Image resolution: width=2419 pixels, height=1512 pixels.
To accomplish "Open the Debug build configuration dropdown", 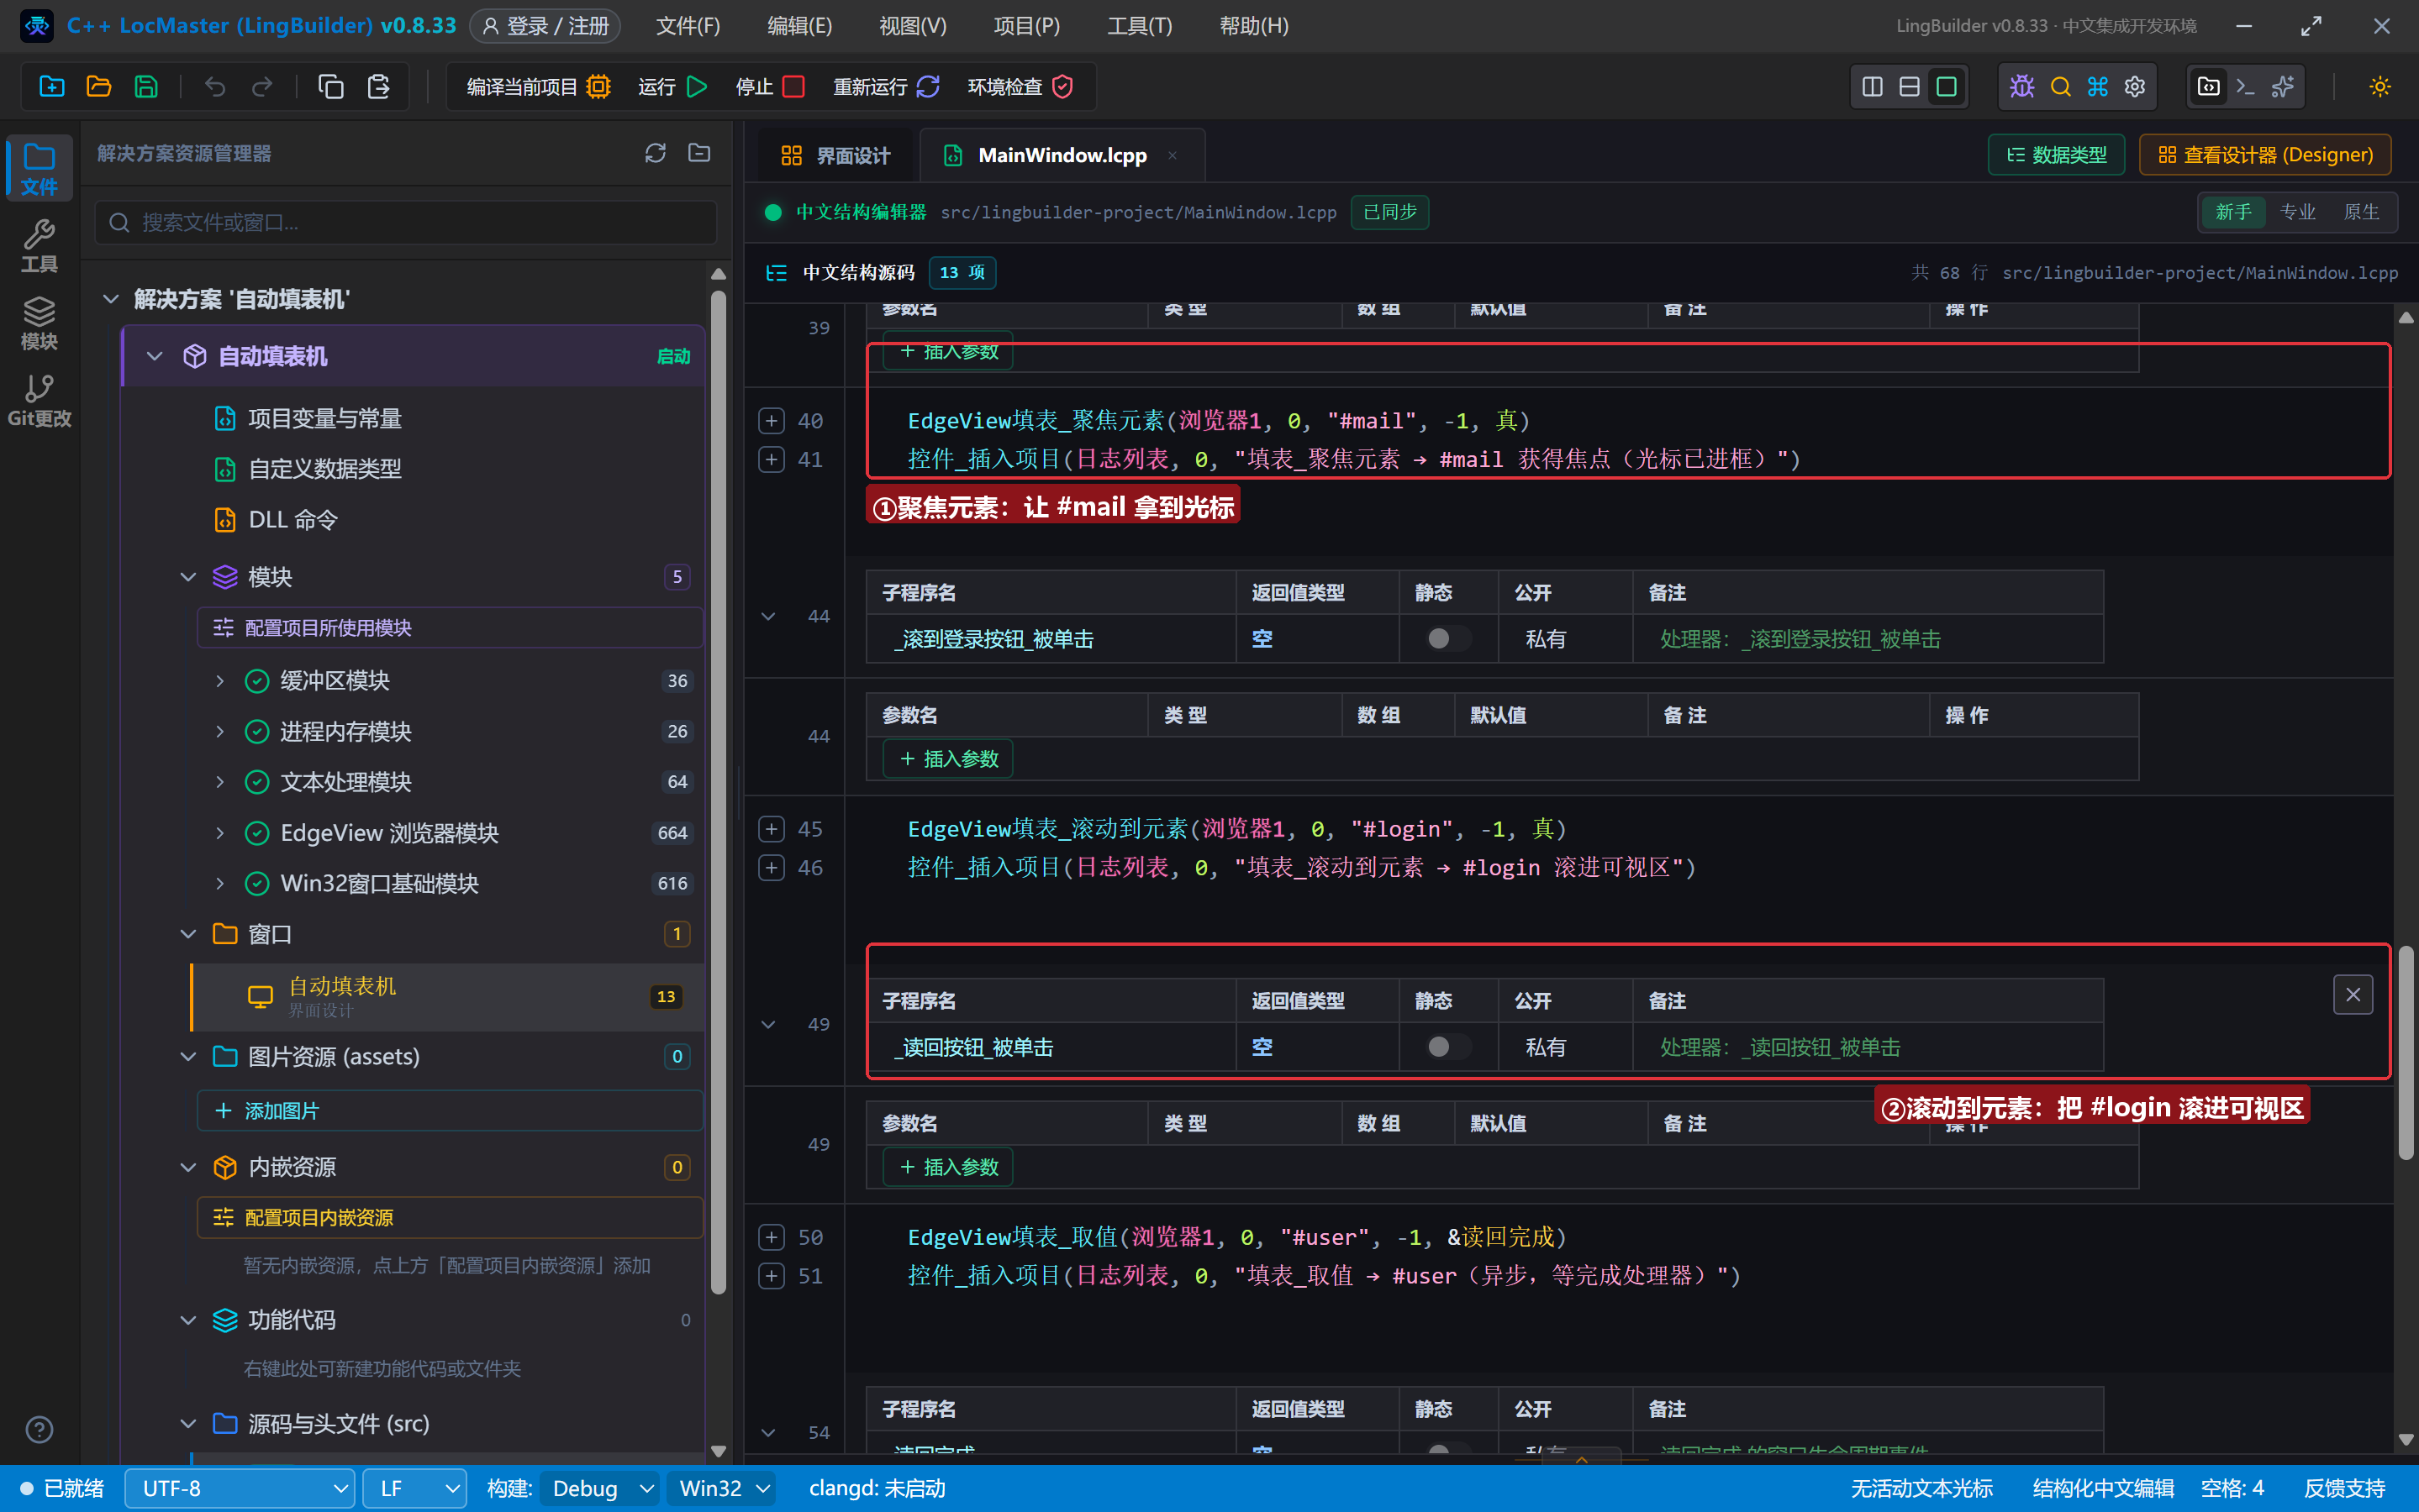I will (600, 1489).
